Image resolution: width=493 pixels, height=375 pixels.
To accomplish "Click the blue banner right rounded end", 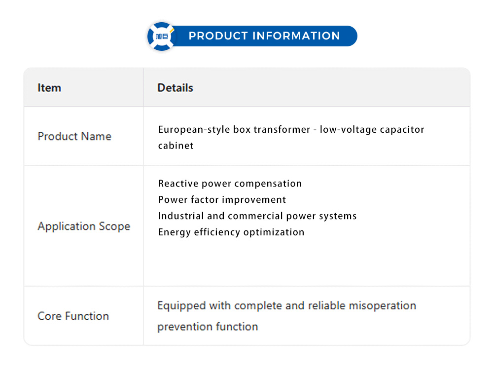I will coord(350,36).
